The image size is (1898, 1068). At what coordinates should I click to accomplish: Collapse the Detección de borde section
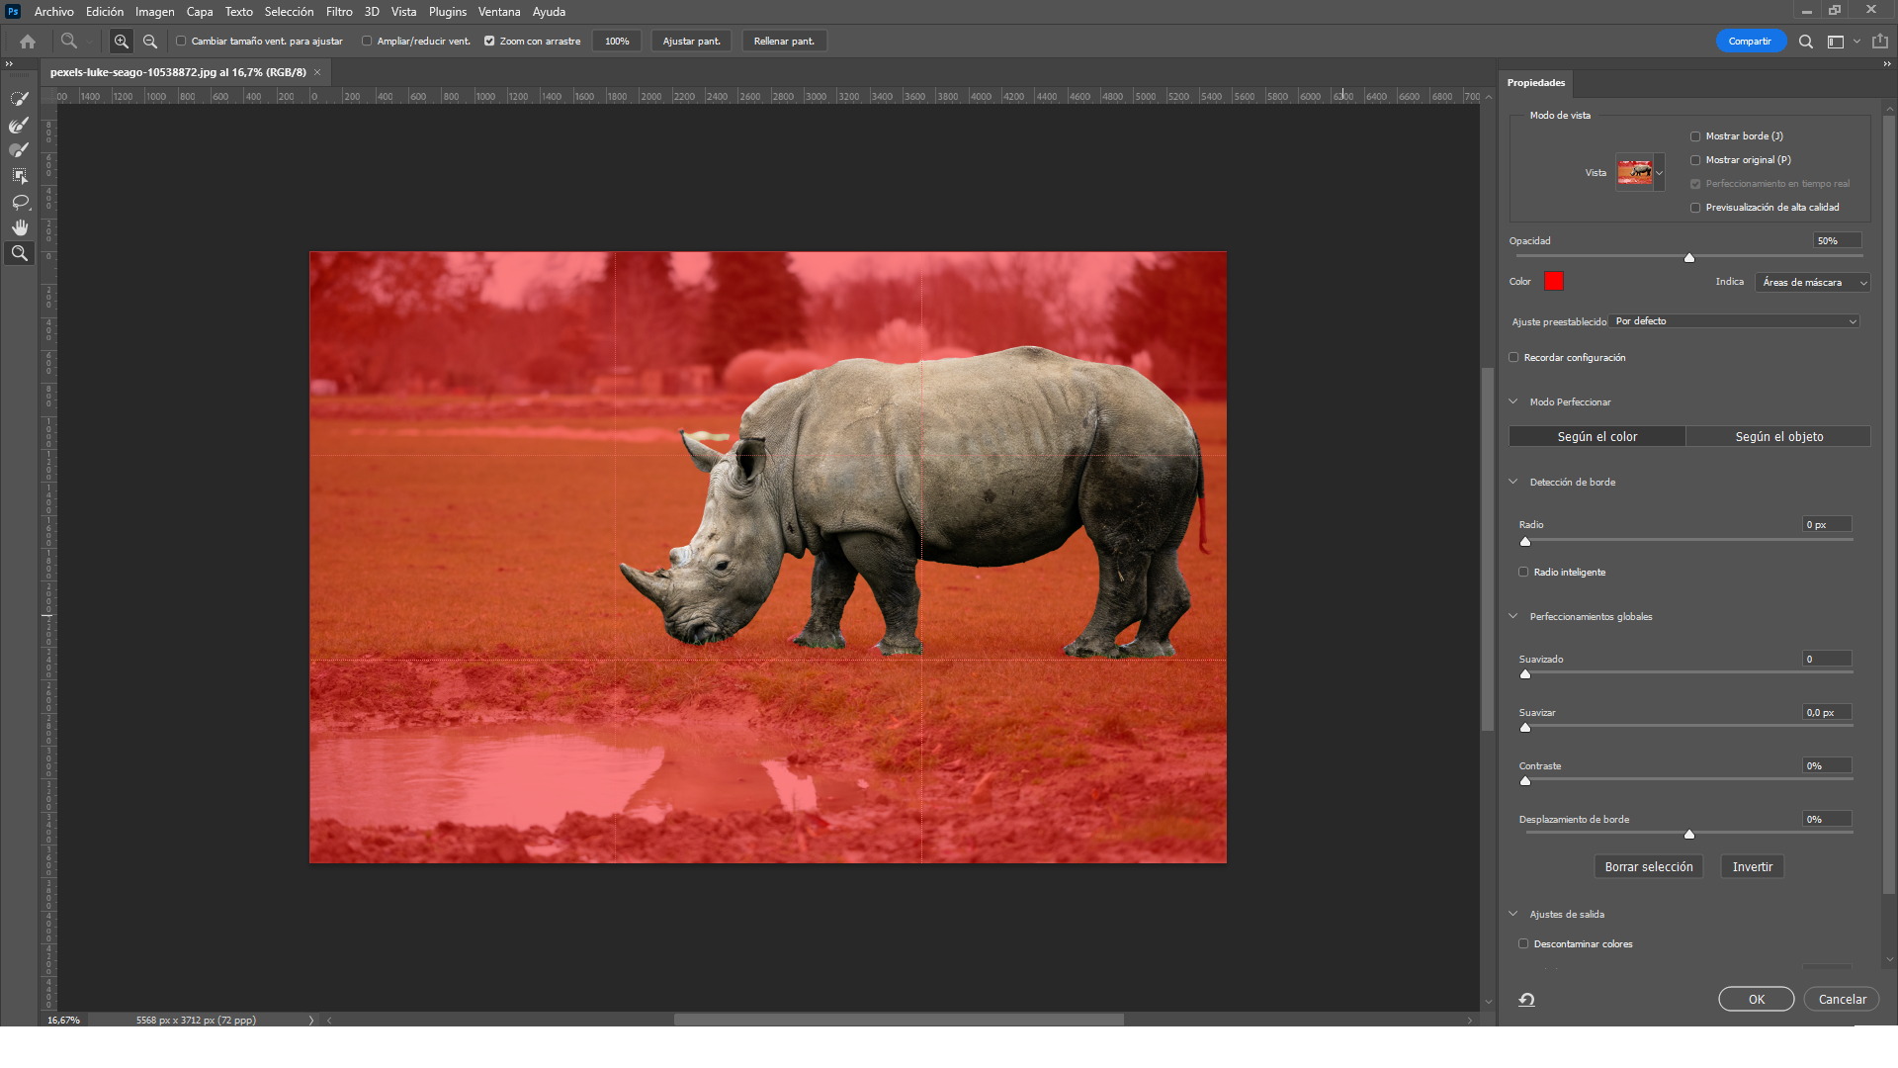click(x=1512, y=483)
